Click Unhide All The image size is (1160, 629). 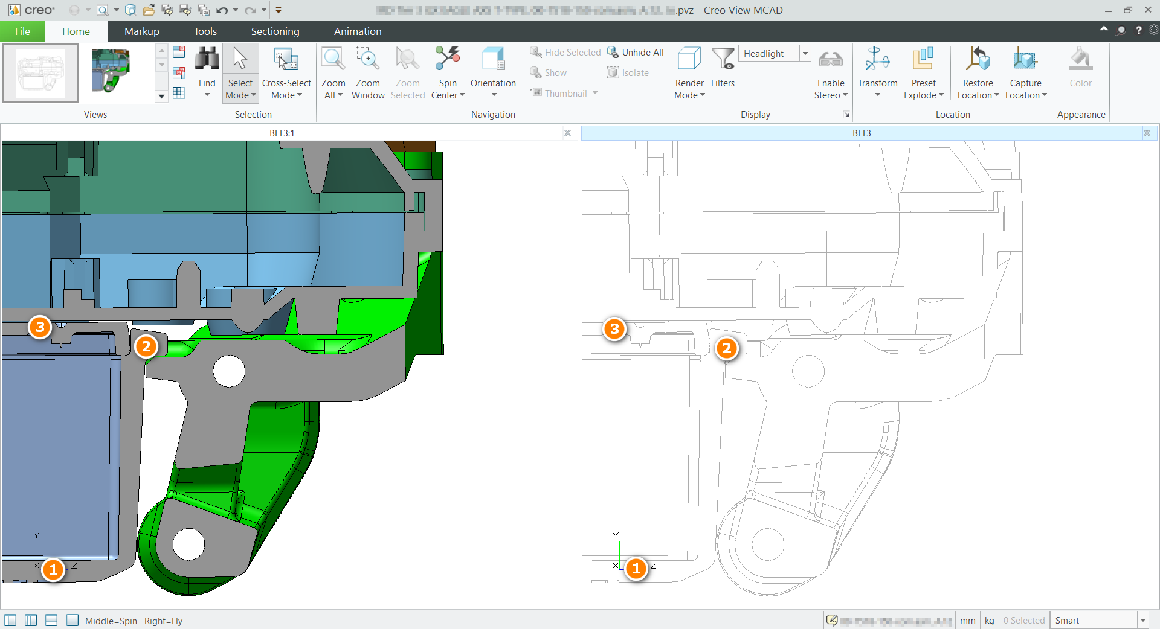(636, 52)
